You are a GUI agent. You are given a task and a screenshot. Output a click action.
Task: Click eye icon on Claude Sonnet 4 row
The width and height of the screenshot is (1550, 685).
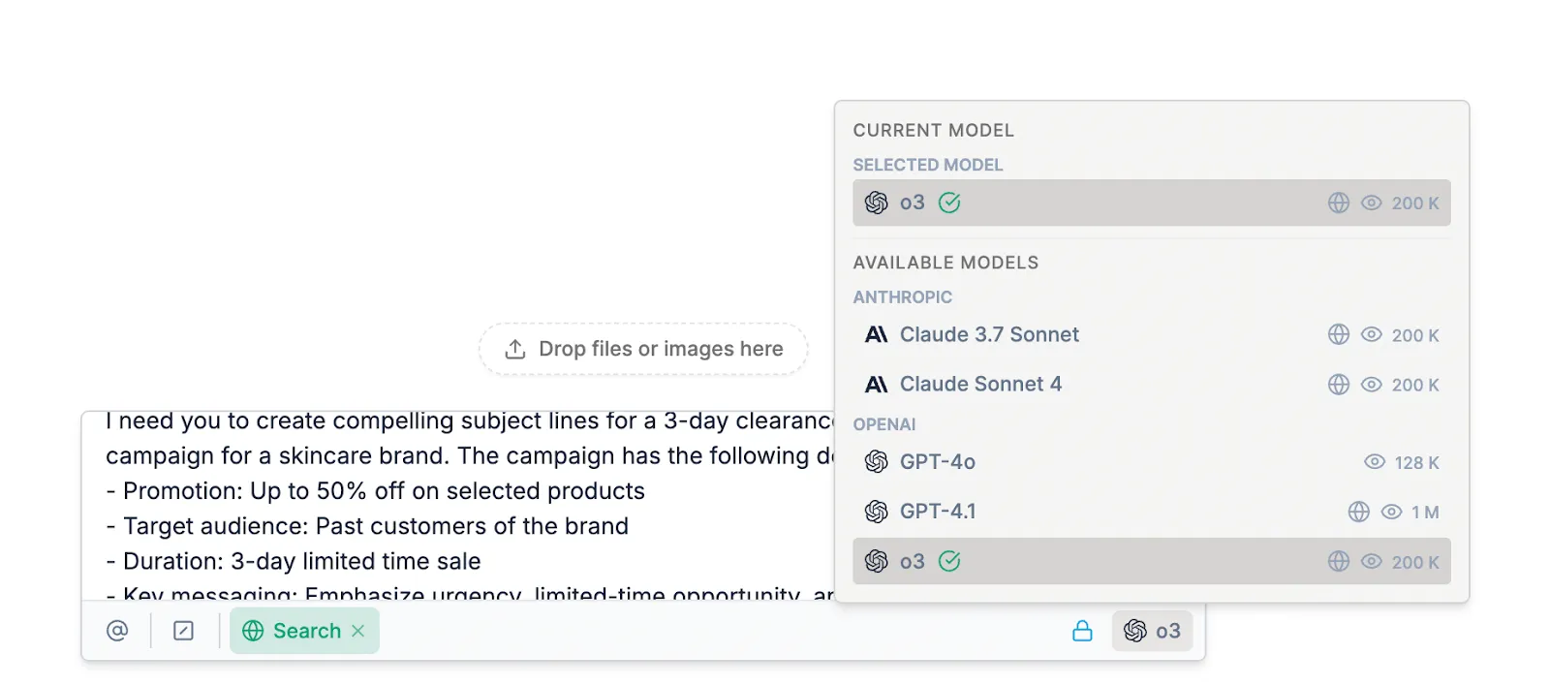(1372, 385)
